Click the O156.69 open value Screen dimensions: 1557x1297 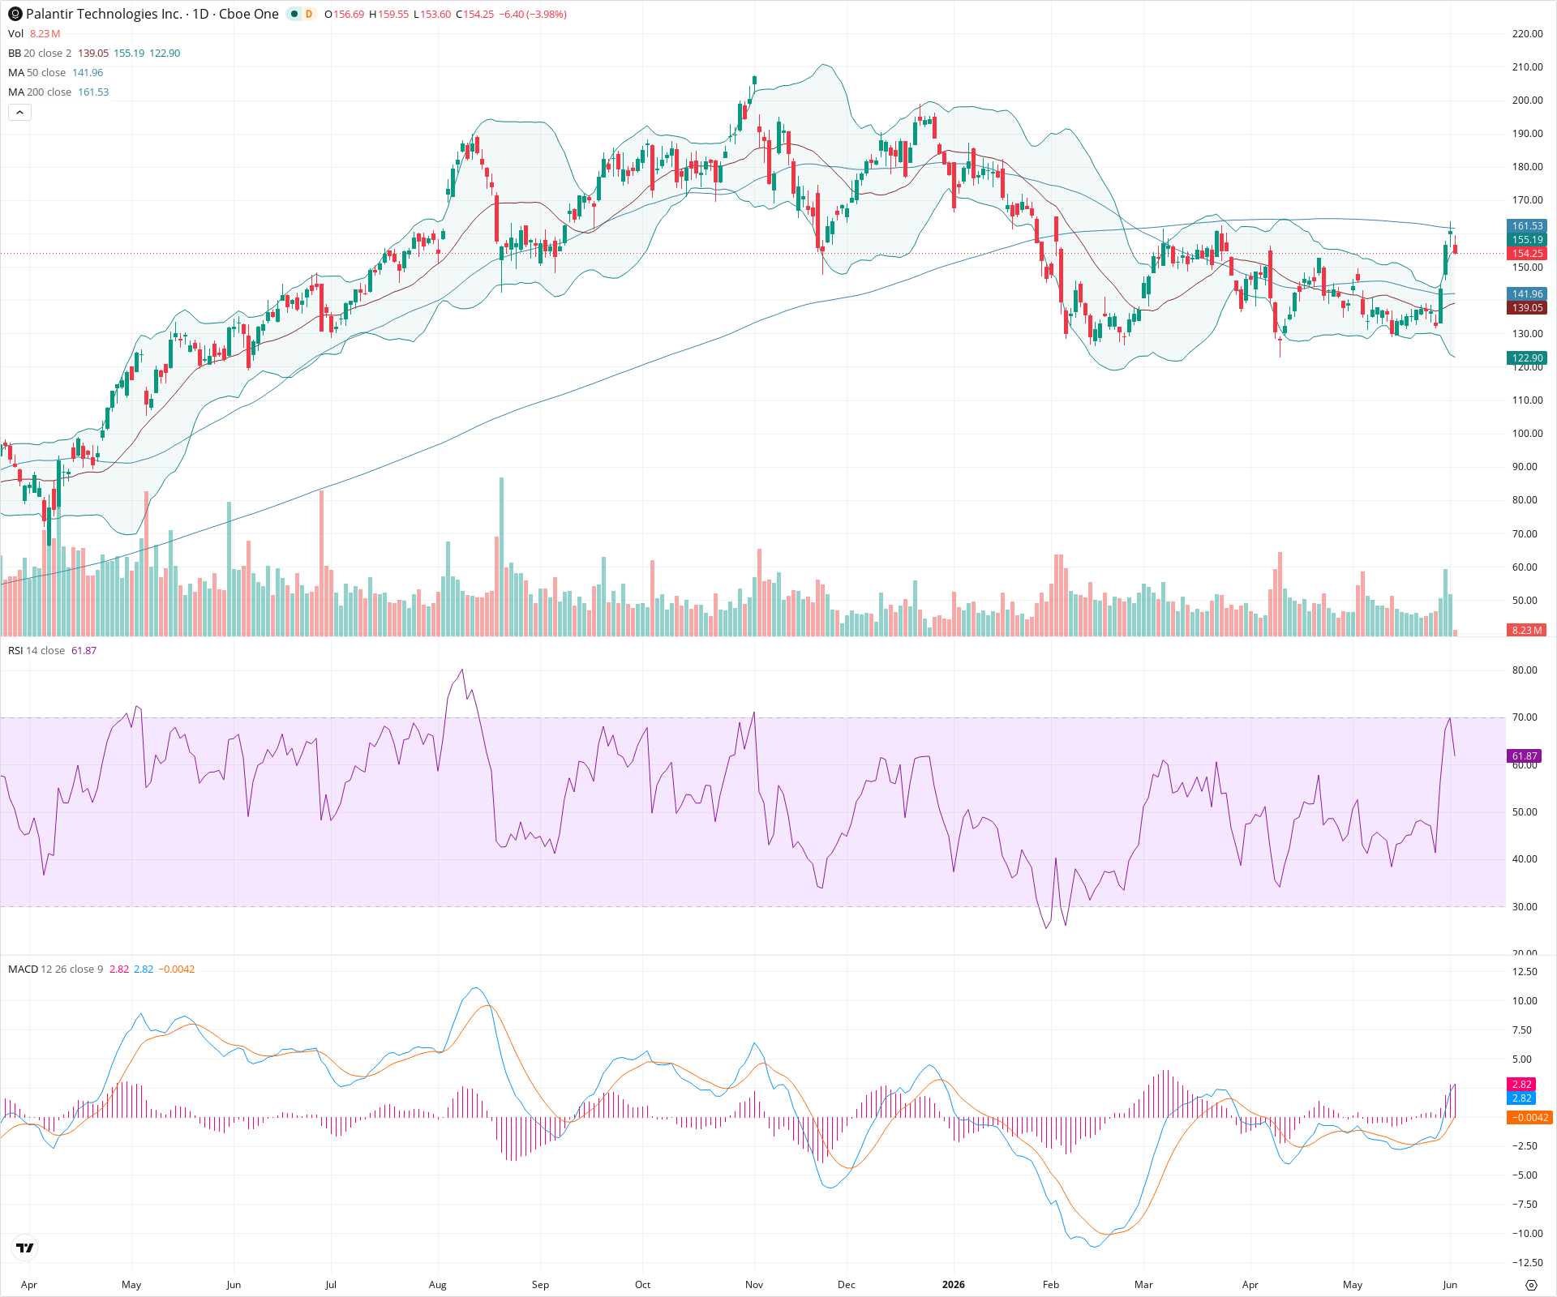[x=345, y=14]
